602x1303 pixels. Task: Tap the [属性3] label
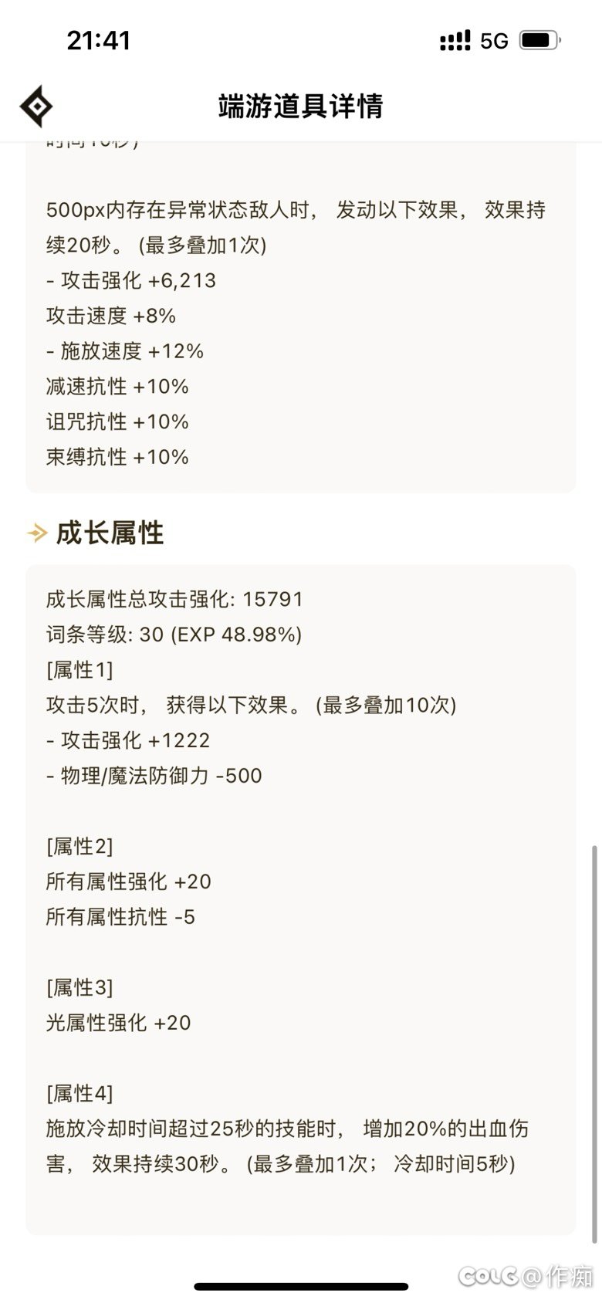coord(79,987)
